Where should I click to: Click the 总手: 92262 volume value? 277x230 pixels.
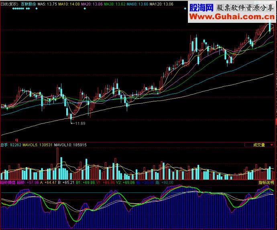click(11, 145)
